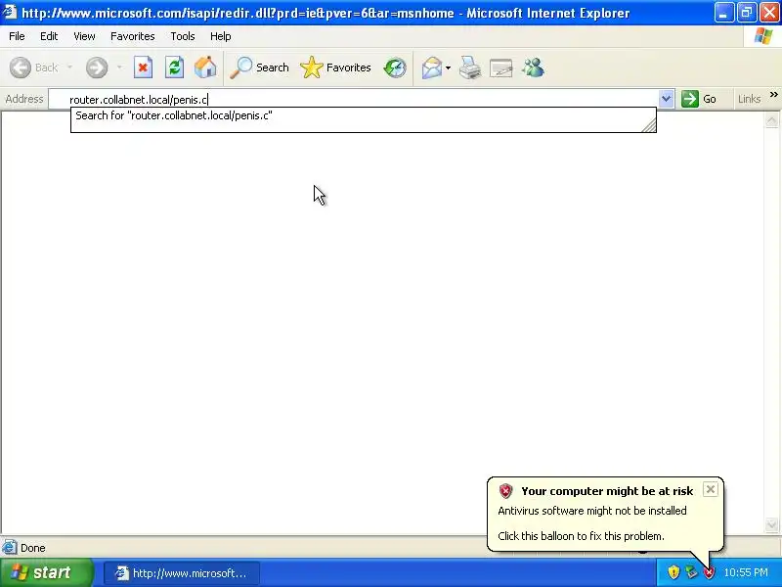Screen dimensions: 782x587
Task: Click the 10:55 PM system clock
Action: [x=746, y=572]
